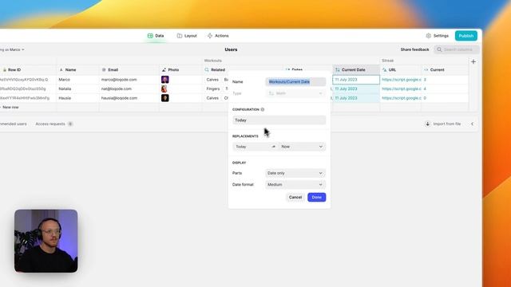Select the Name column header
The width and height of the screenshot is (511, 287).
coord(78,69)
